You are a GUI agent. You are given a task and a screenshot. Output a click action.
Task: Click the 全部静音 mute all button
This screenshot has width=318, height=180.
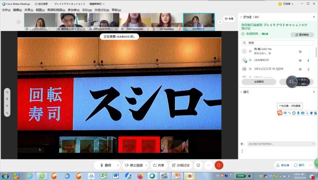(x=259, y=82)
